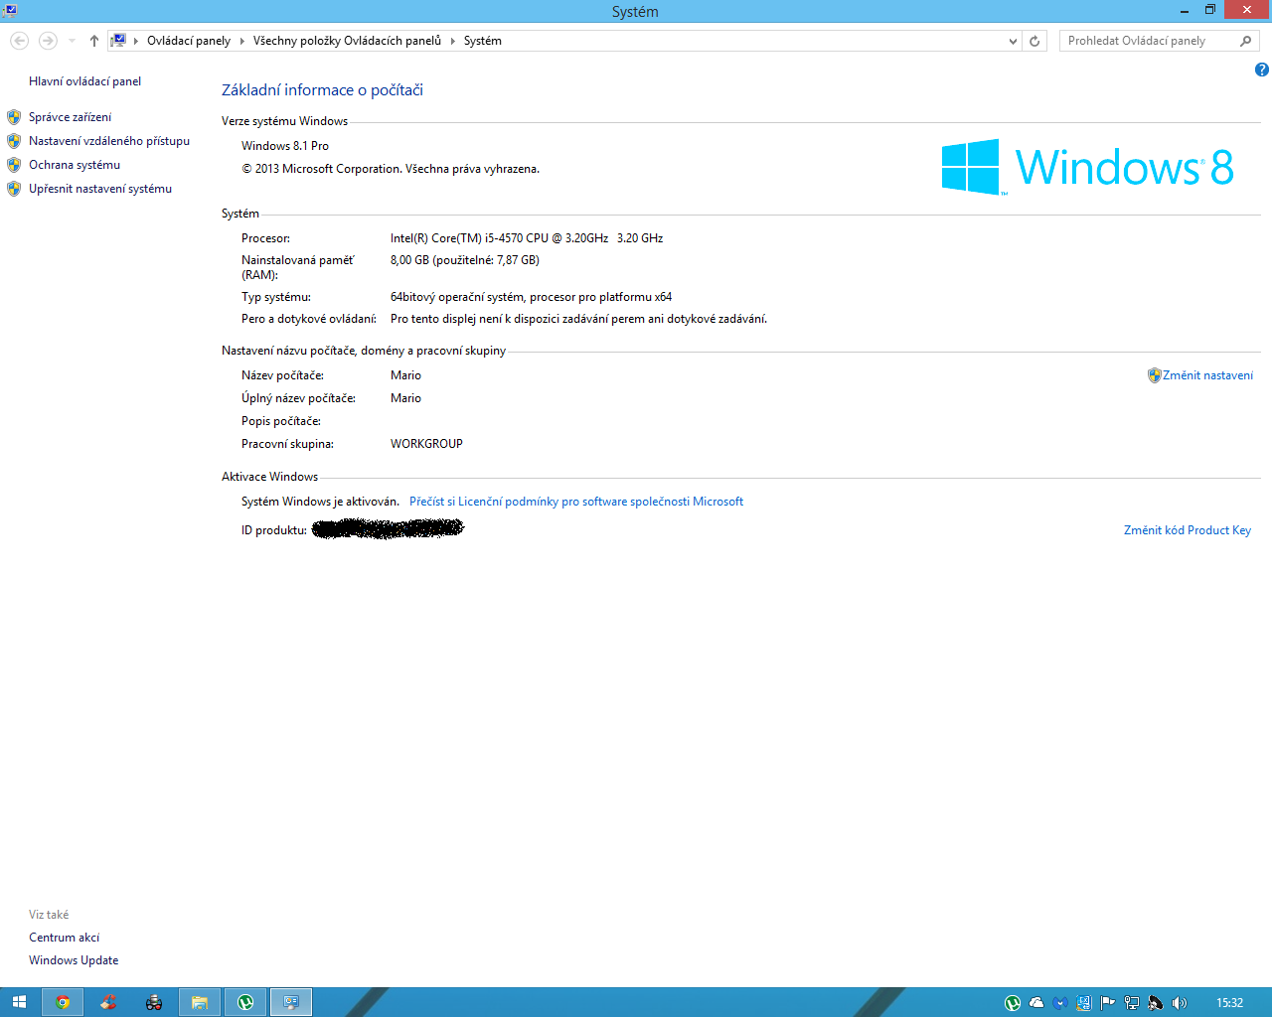Open the recent locations dropdown arrow
This screenshot has width=1272, height=1017.
pyautogui.click(x=72, y=41)
